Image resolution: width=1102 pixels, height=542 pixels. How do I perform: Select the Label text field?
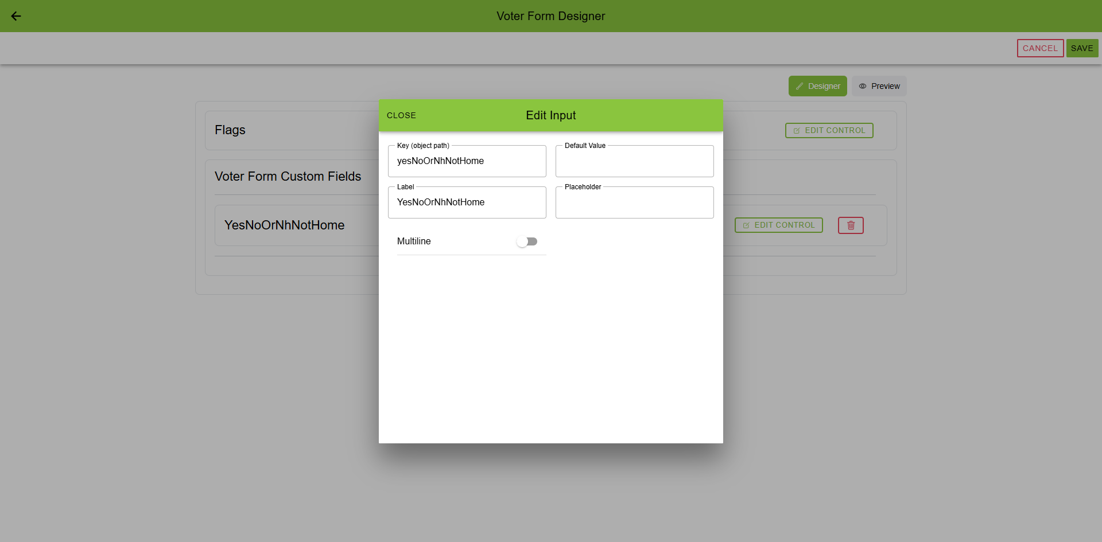467,202
